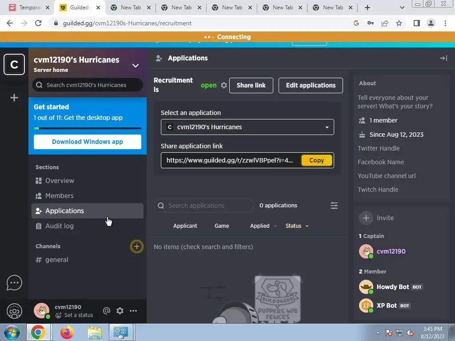Click the Get started progress bar

(88, 128)
